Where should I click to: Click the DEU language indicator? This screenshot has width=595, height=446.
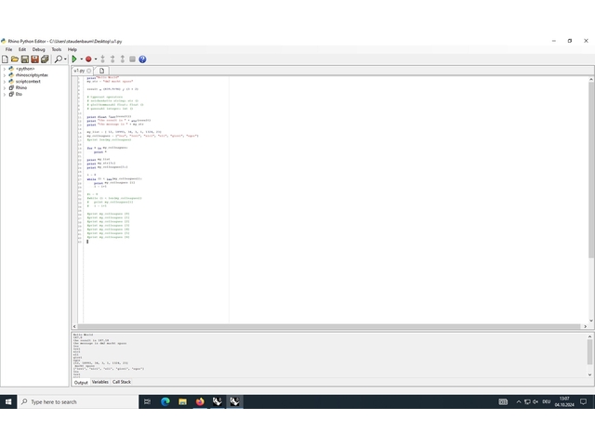click(x=547, y=401)
